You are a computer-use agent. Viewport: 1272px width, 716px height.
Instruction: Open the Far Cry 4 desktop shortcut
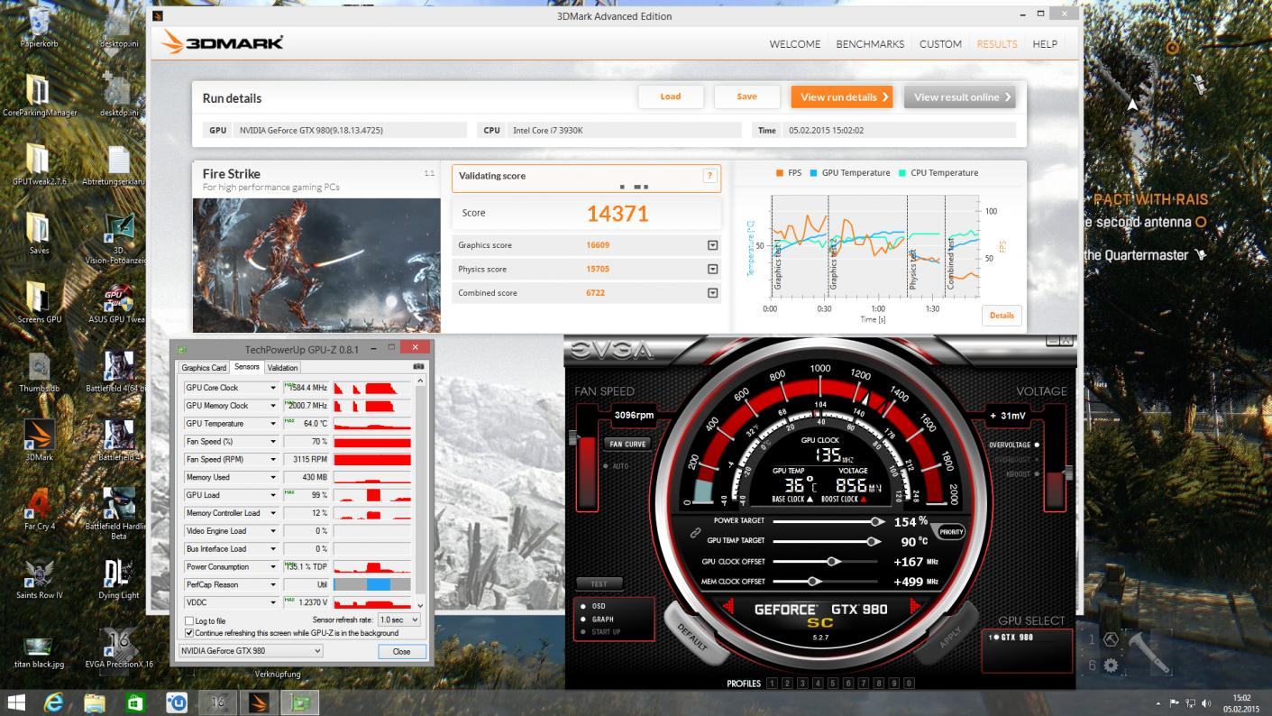tap(39, 509)
